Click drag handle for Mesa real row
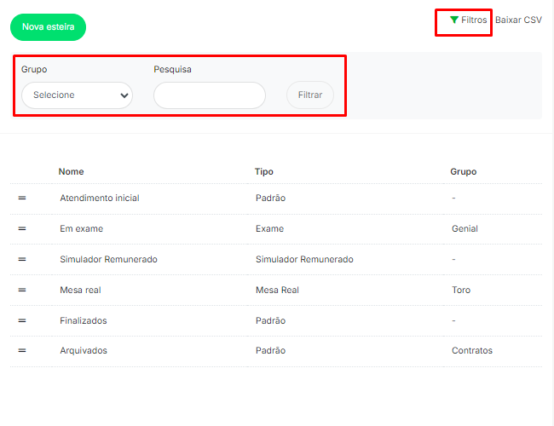 click(x=22, y=290)
